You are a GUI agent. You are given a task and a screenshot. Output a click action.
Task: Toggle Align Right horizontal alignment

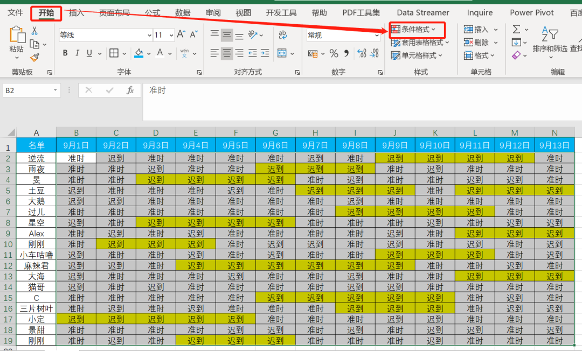pos(239,53)
